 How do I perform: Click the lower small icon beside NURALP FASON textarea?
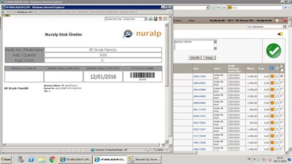(x=215, y=48)
